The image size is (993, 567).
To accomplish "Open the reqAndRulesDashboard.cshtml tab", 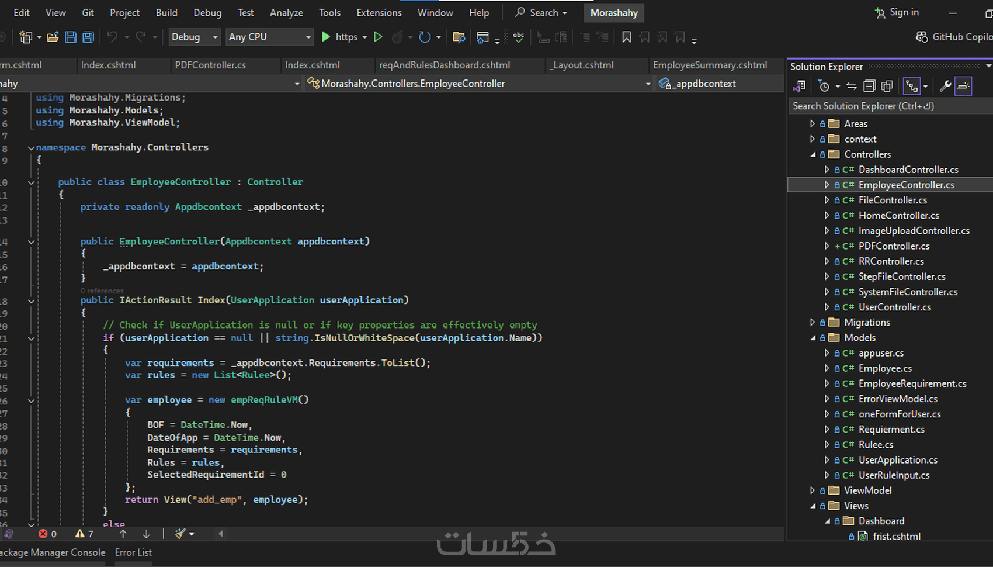I will [x=445, y=65].
